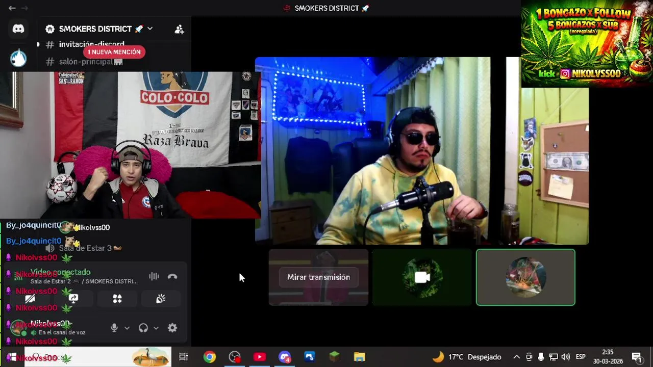Viewport: 653px width, 367px height.
Task: Open File Explorer from taskbar
Action: point(360,357)
